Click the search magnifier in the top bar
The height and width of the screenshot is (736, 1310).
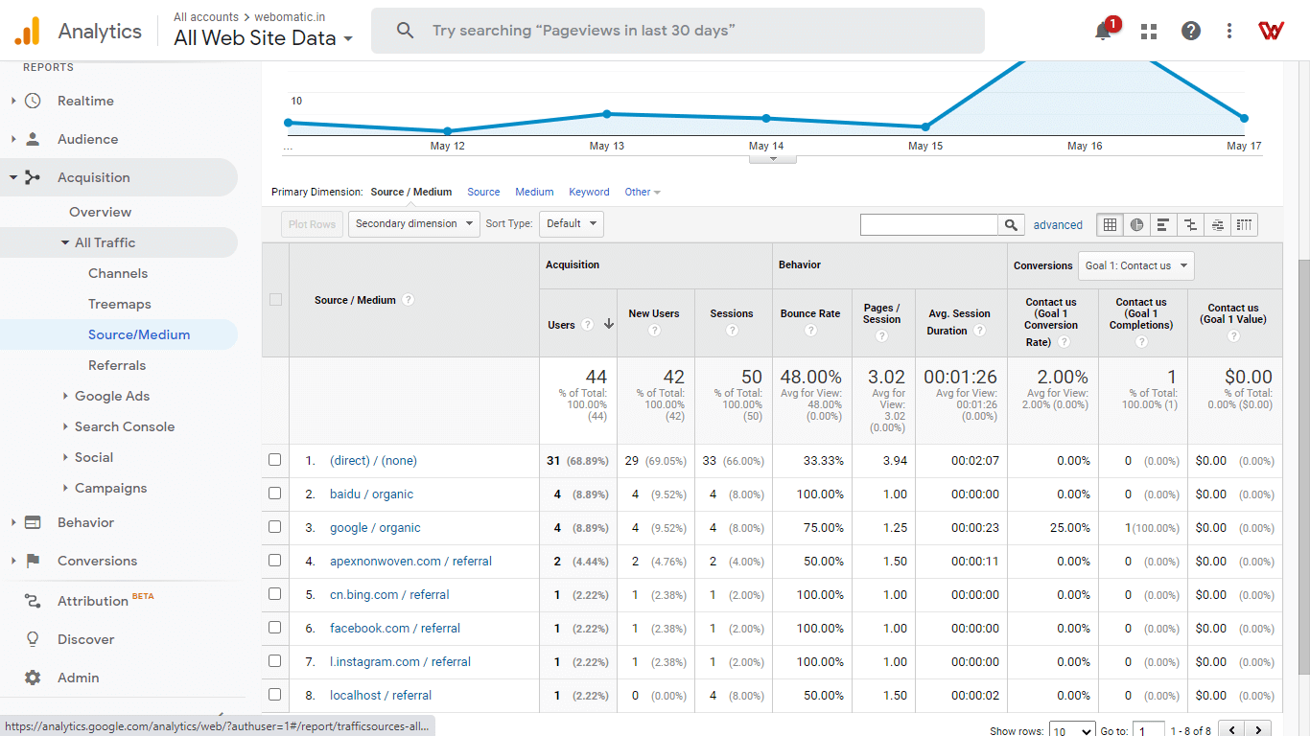click(406, 31)
